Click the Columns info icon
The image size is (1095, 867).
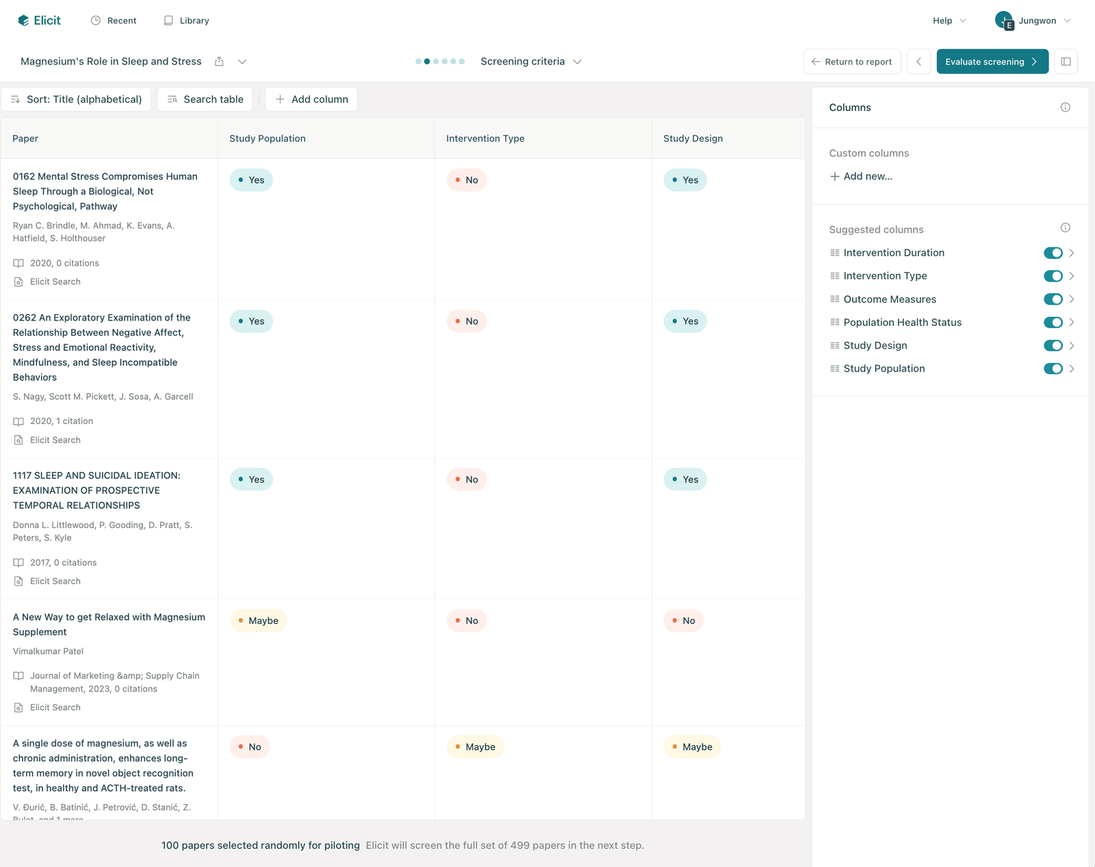coord(1065,108)
